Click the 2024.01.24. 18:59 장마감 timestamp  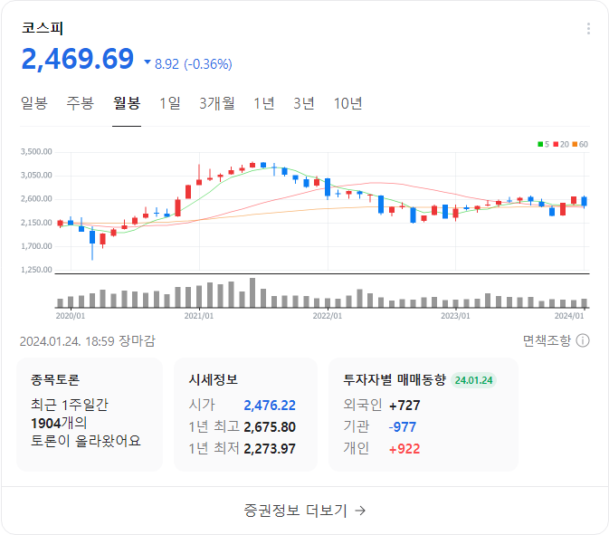click(88, 341)
